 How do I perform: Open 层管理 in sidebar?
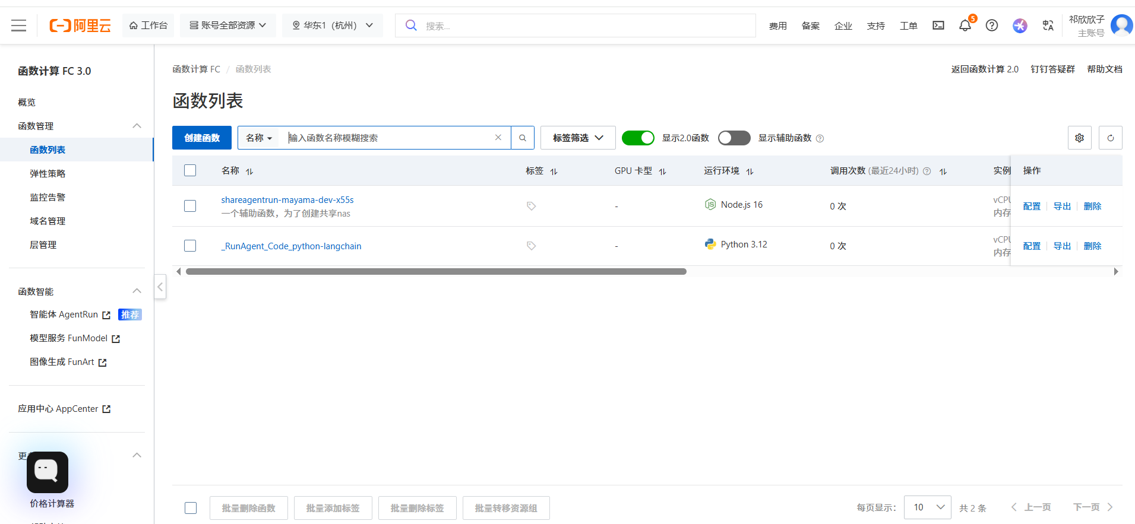point(43,244)
